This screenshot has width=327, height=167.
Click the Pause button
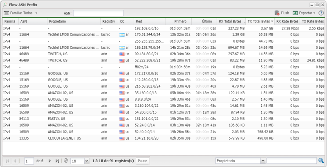click(142, 161)
